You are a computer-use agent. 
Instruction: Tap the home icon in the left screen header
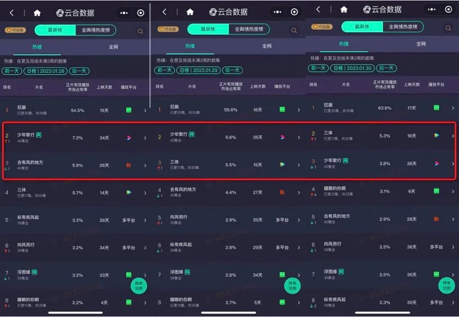pos(37,12)
